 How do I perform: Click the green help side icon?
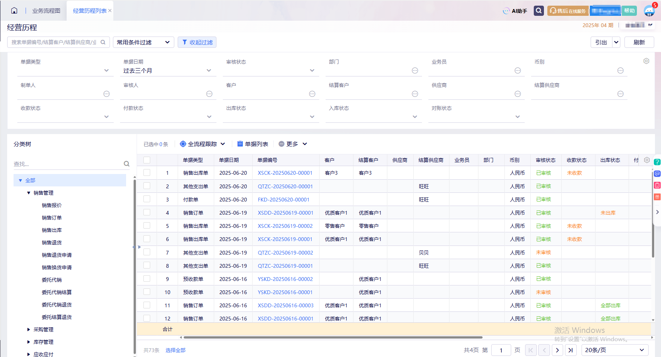657,162
